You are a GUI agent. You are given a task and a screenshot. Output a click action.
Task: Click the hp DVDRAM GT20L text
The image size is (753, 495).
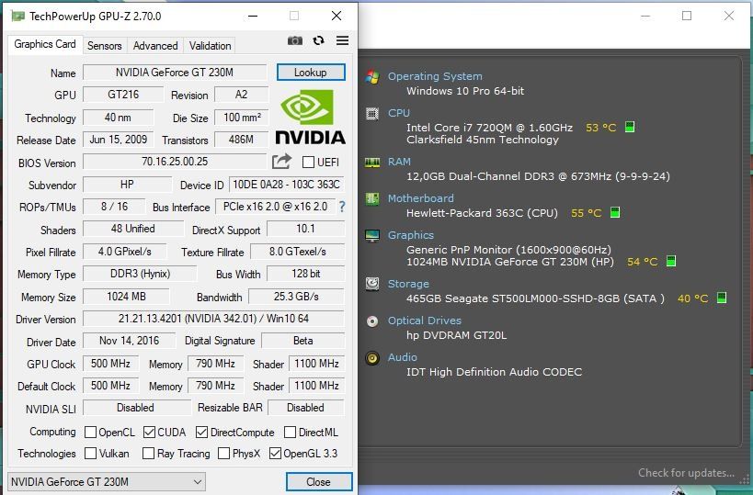[456, 335]
